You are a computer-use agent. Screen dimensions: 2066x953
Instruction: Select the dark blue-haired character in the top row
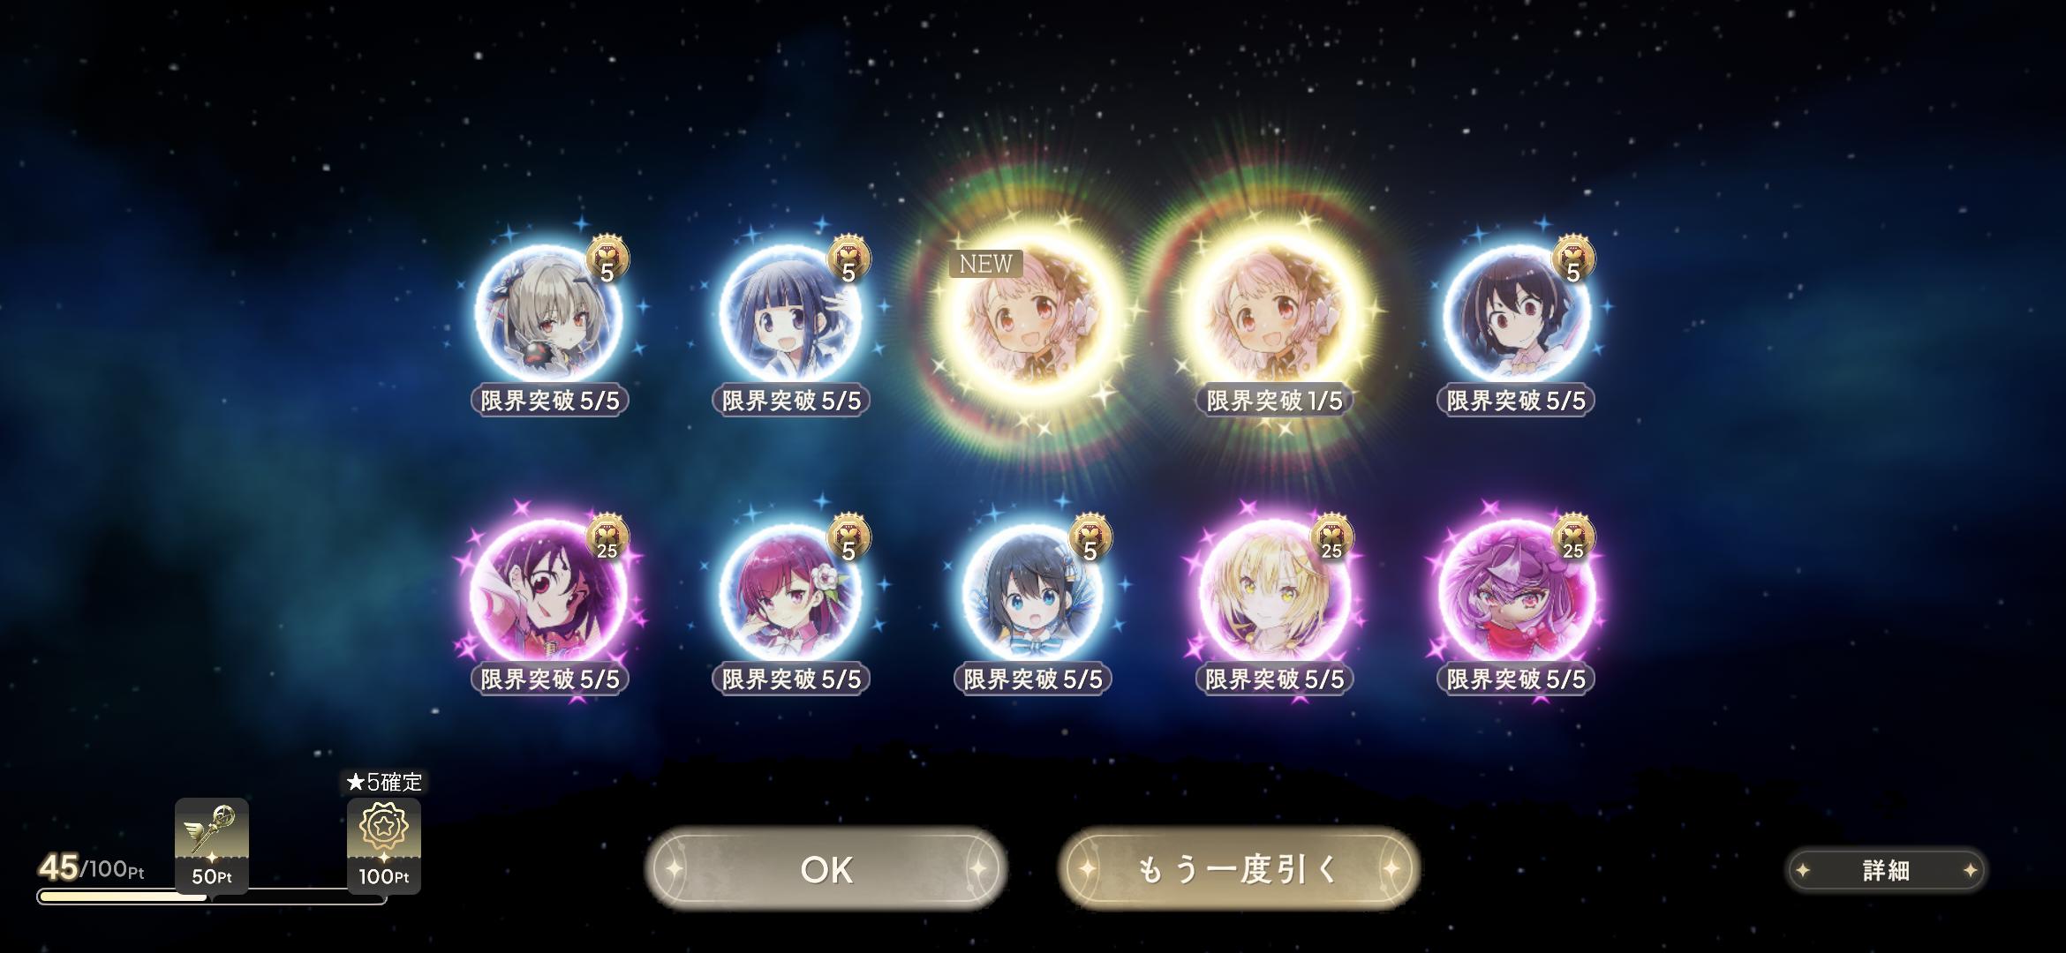pyautogui.click(x=790, y=315)
